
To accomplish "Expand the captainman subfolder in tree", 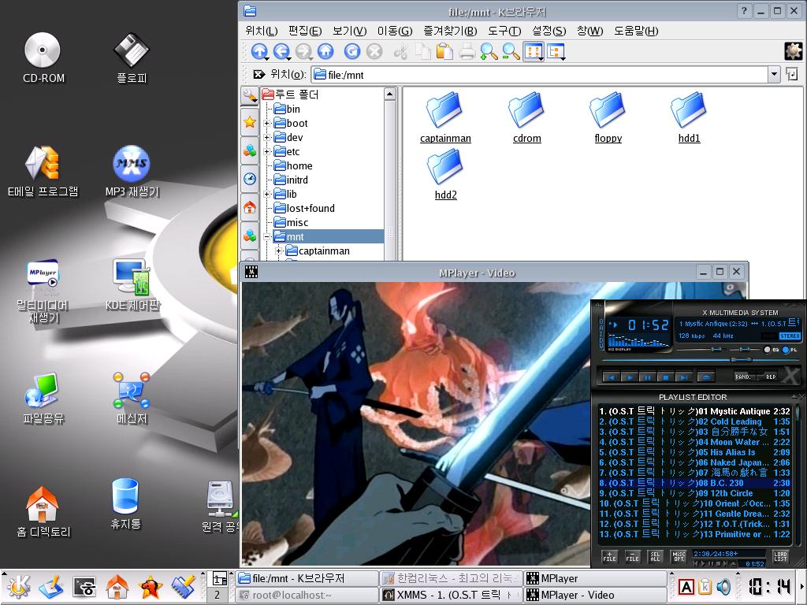I will [x=279, y=251].
